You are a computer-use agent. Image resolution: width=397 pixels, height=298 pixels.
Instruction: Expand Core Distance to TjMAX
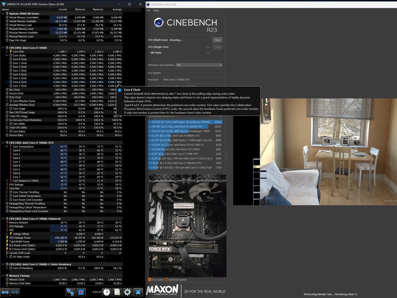point(7,181)
